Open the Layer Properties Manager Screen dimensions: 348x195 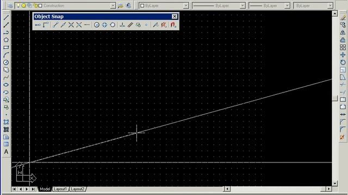click(x=10, y=6)
